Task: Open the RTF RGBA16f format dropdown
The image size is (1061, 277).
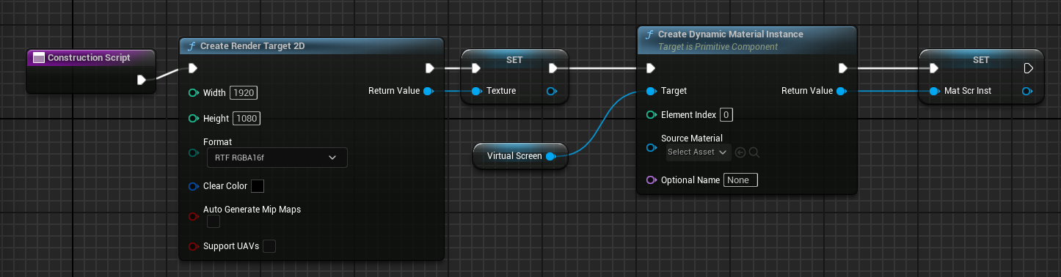Action: 277,158
